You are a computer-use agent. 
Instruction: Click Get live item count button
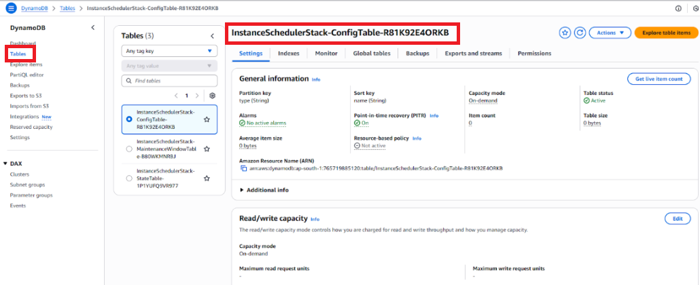pyautogui.click(x=659, y=79)
